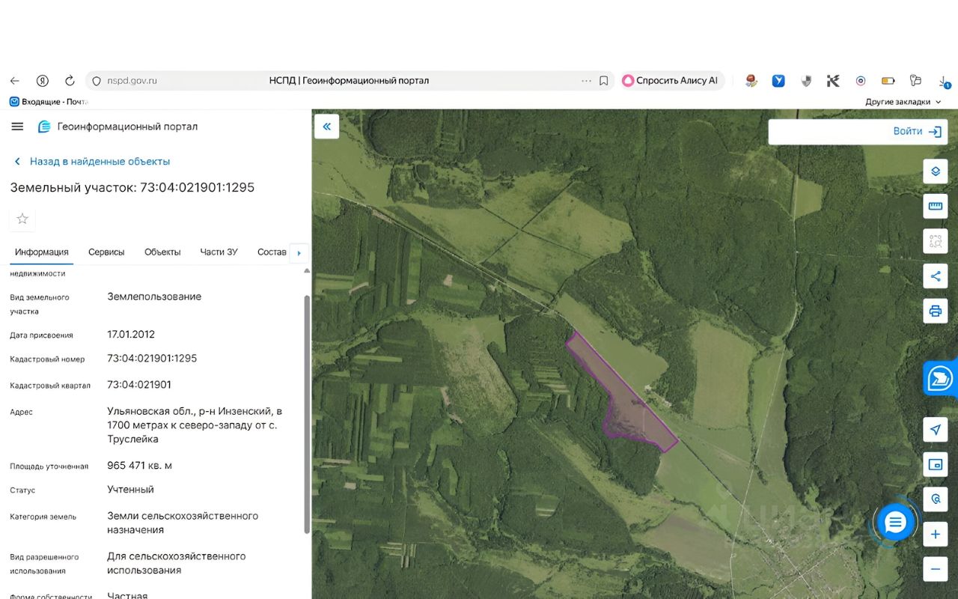Click the Площадь уточненная field label
Image resolution: width=958 pixels, height=599 pixels.
pyautogui.click(x=49, y=466)
